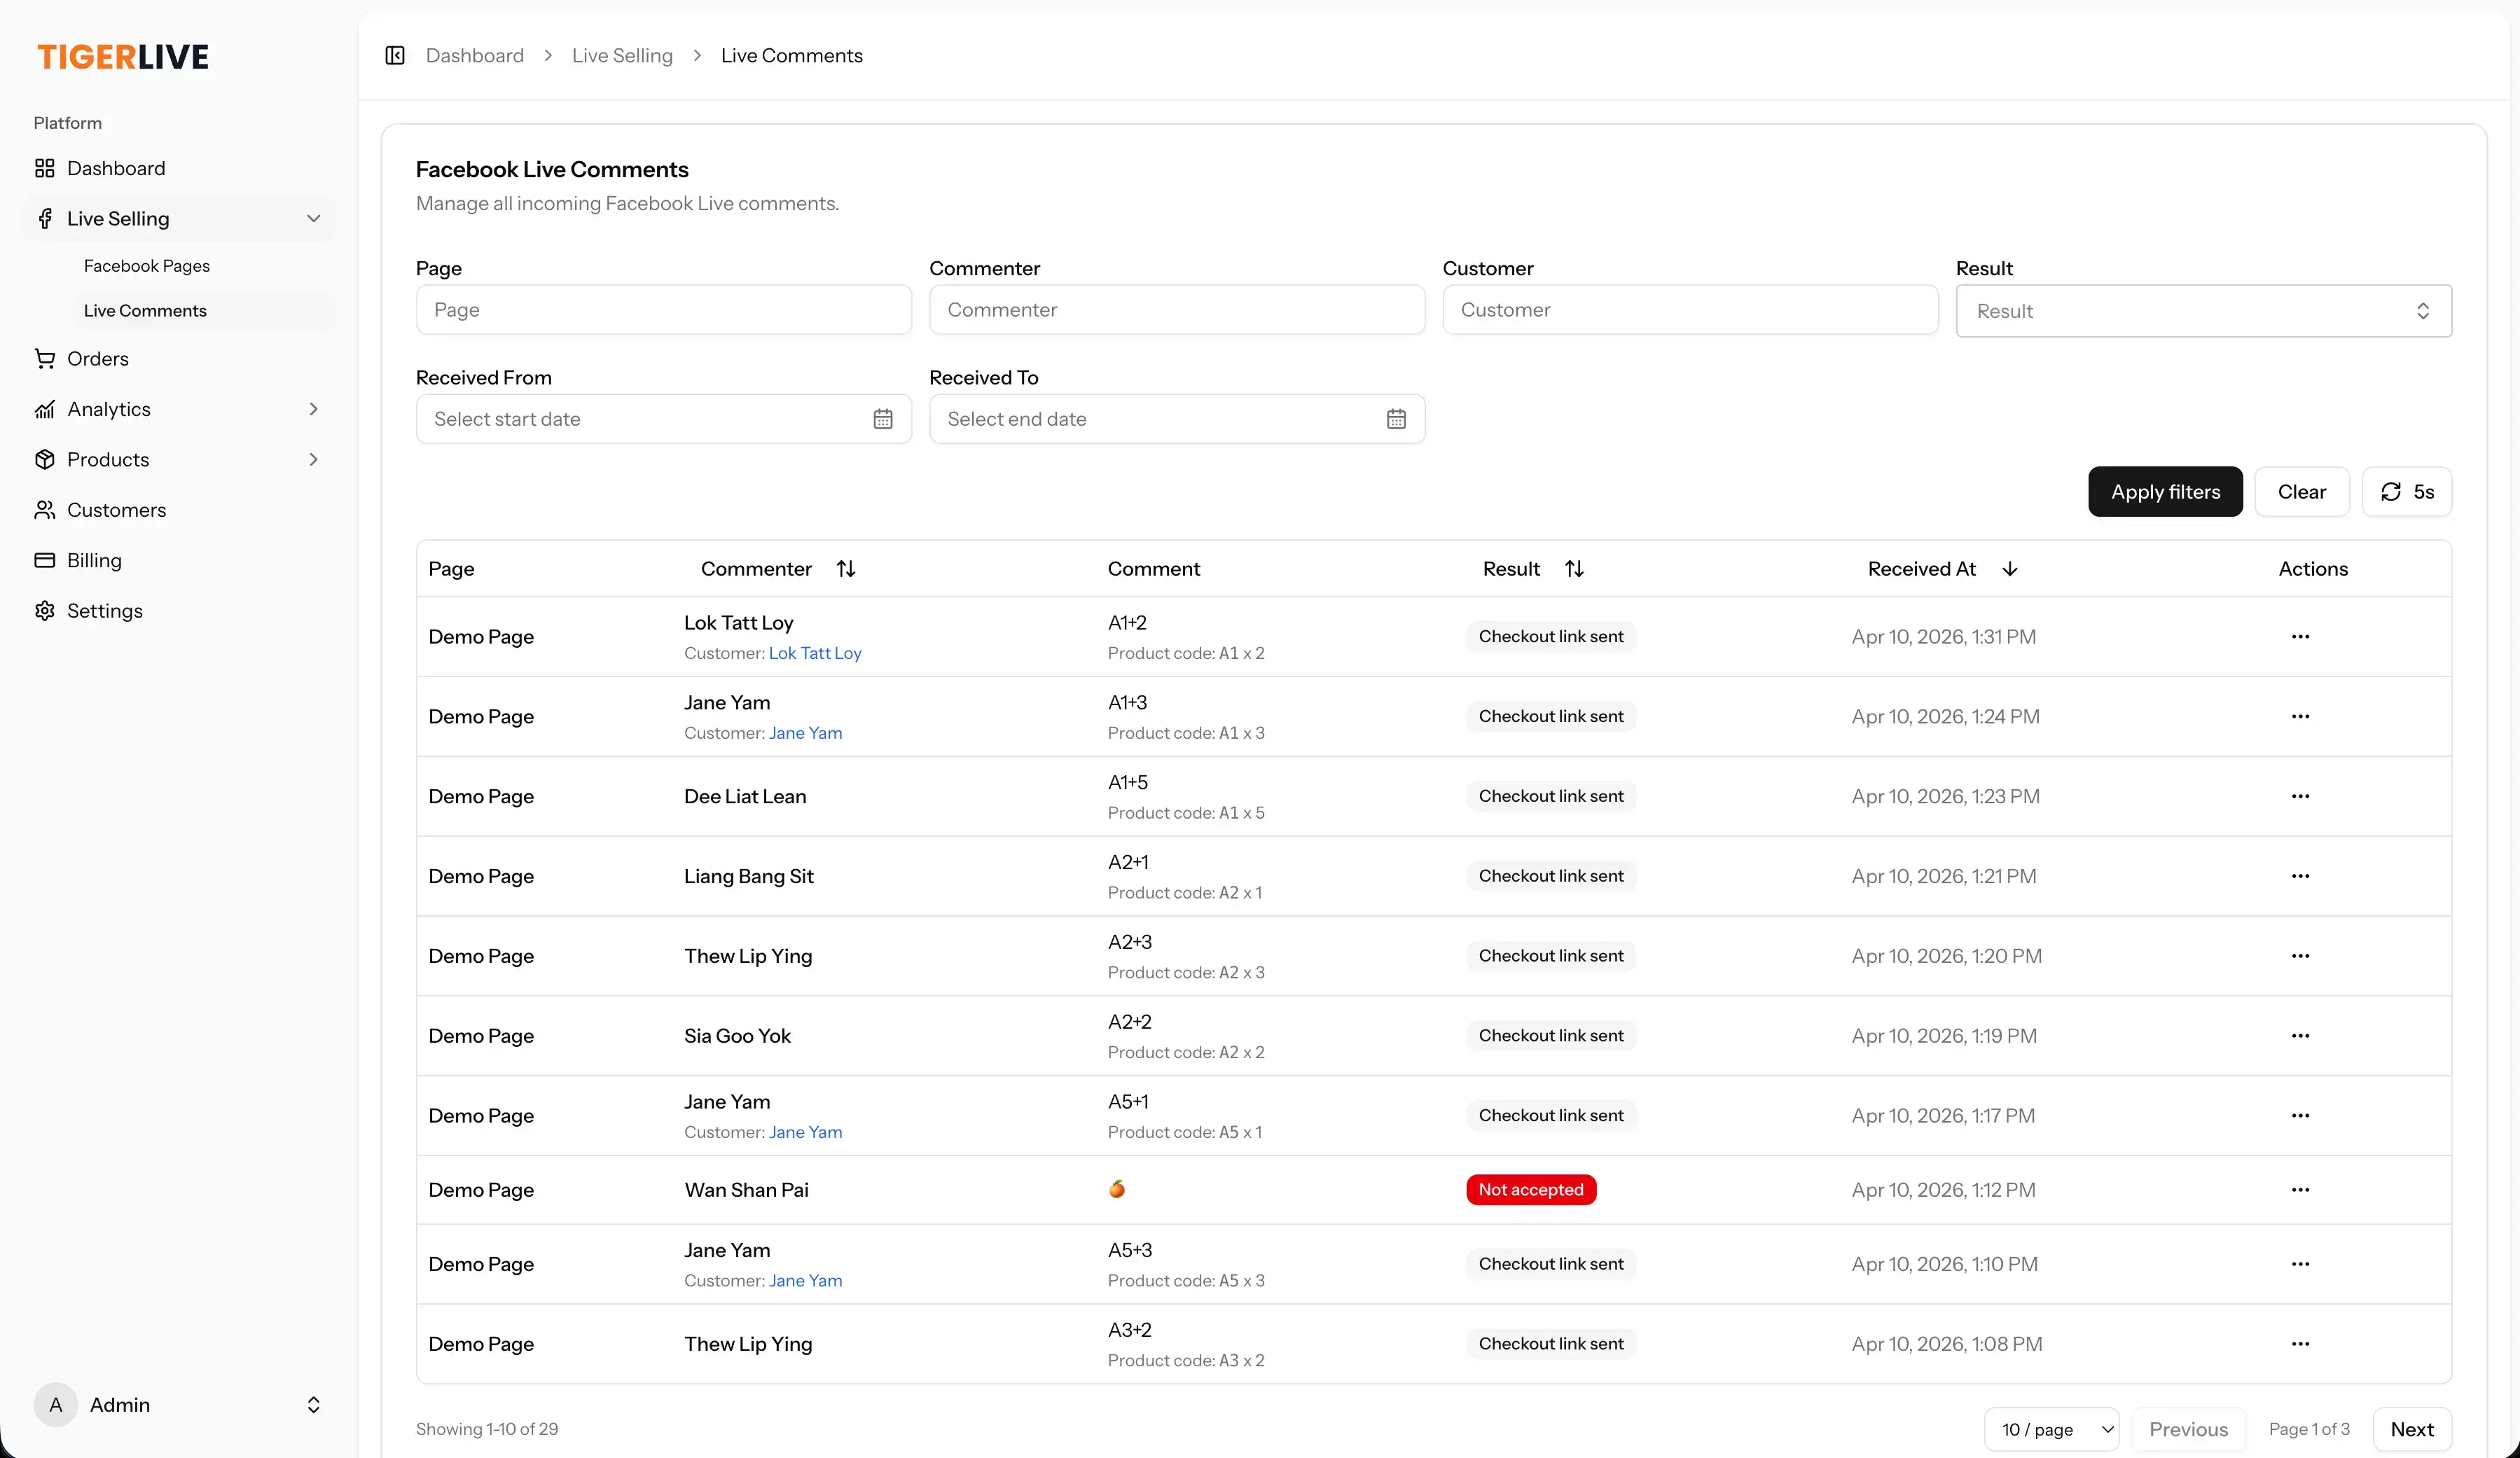The height and width of the screenshot is (1458, 2520).
Task: Open Jane Yam customer link in A5+1 row
Action: point(805,1132)
